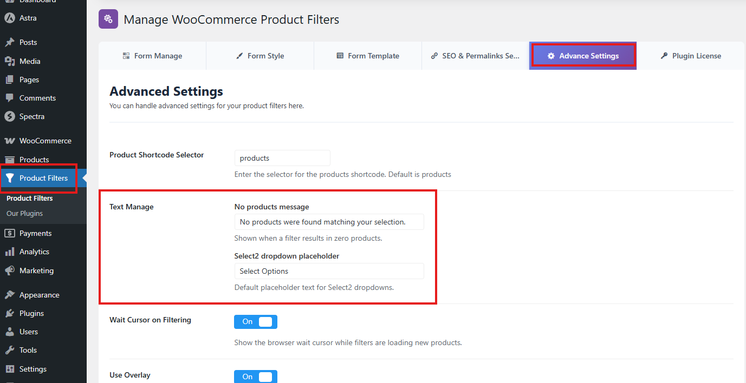Select the Advance Settings tab
This screenshot has height=383, width=746.
tap(583, 56)
